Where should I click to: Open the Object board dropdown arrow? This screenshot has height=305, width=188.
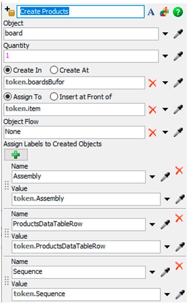tap(165, 34)
